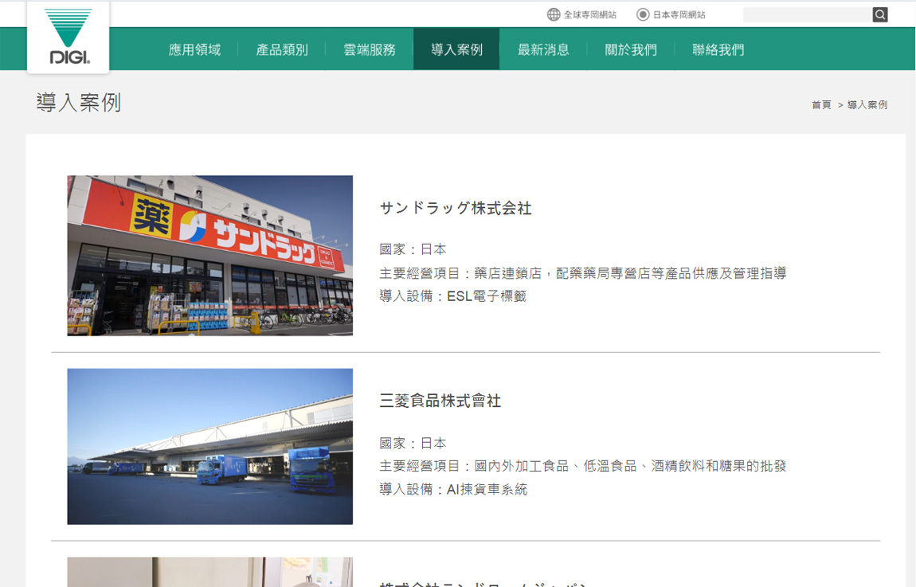Click the 首頁 breadcrumb link
Viewport: 916px width, 587px height.
click(x=821, y=105)
